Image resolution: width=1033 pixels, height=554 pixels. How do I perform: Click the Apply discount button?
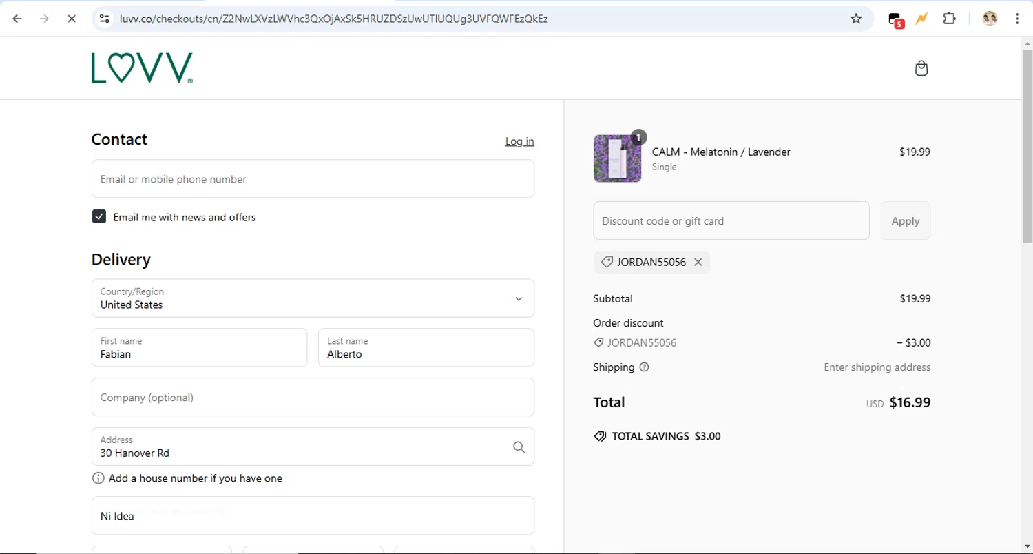[905, 220]
